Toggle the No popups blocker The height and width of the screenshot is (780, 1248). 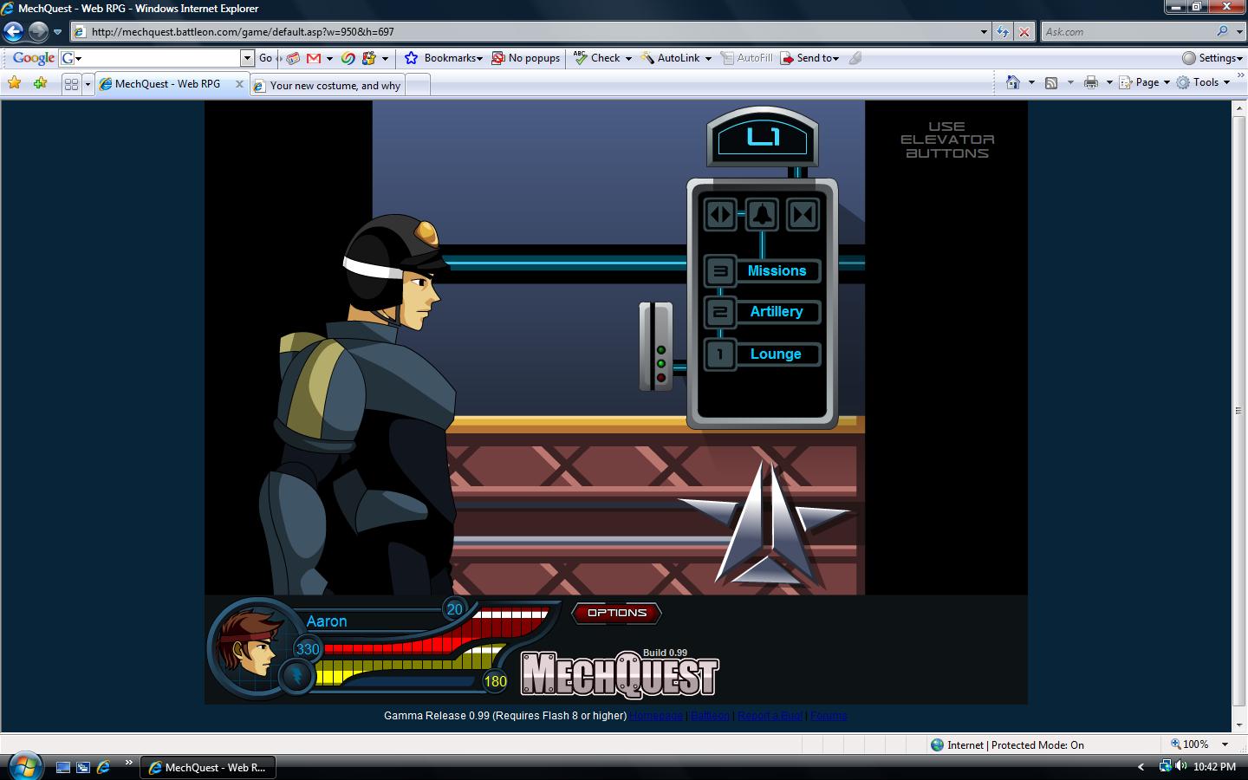click(x=526, y=58)
